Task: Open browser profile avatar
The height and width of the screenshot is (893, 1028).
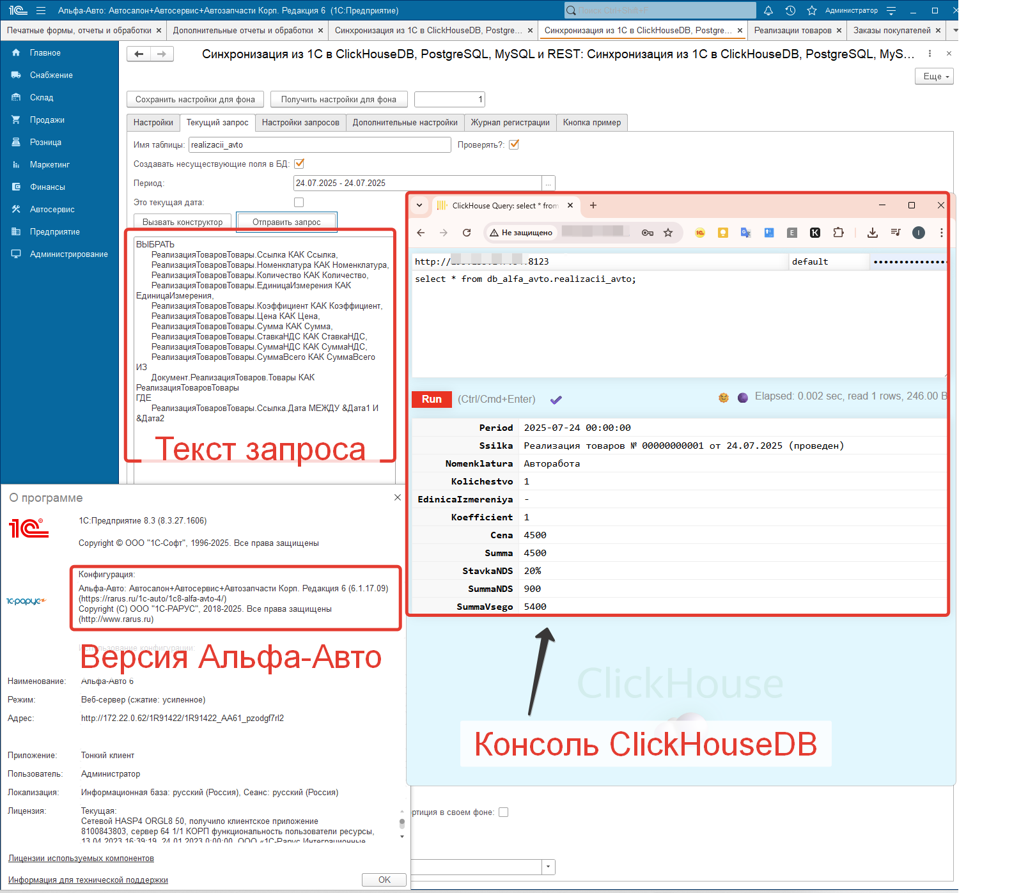Action: click(919, 233)
